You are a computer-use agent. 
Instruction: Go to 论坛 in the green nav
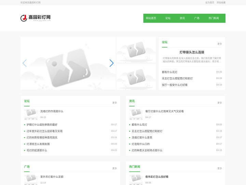pos(168,18)
